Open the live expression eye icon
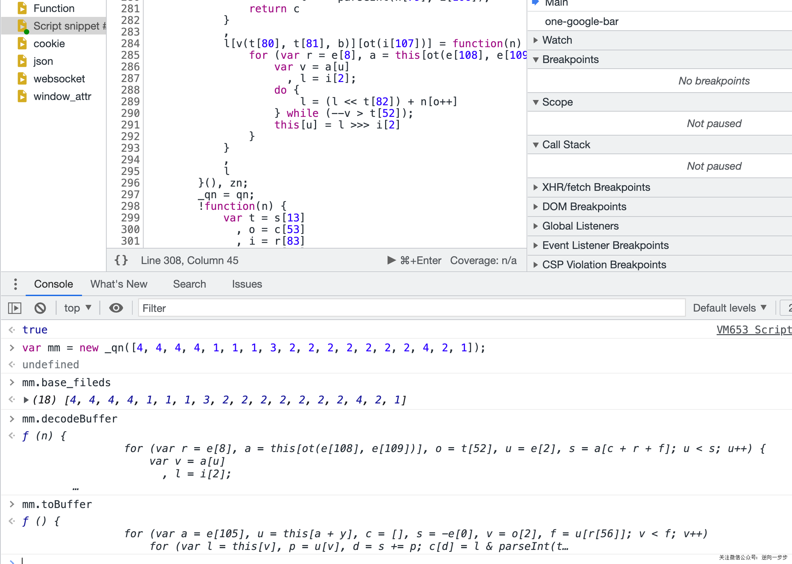Image resolution: width=792 pixels, height=564 pixels. (x=116, y=308)
